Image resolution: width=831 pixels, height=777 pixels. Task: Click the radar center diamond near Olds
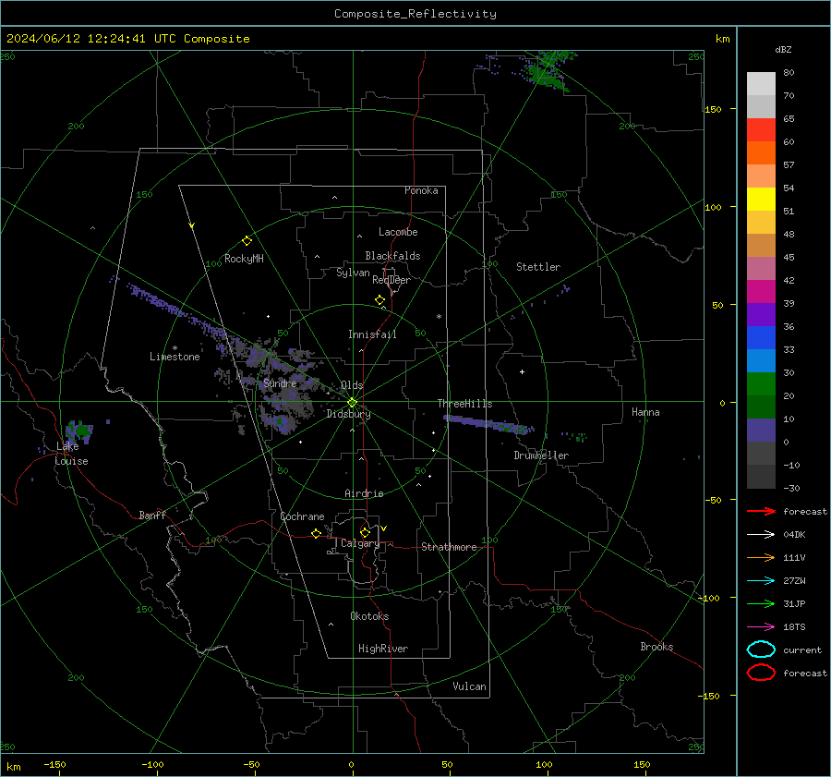(353, 403)
